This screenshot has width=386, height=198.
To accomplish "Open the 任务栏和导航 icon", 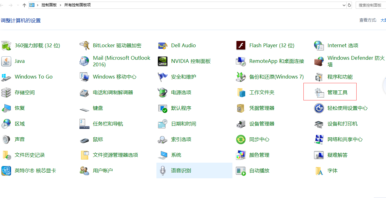I will (x=84, y=124).
